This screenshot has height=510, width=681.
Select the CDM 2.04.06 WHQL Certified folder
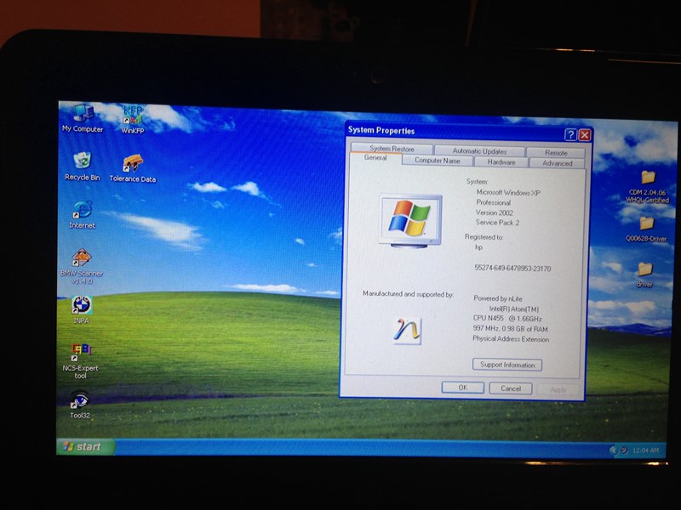(647, 187)
